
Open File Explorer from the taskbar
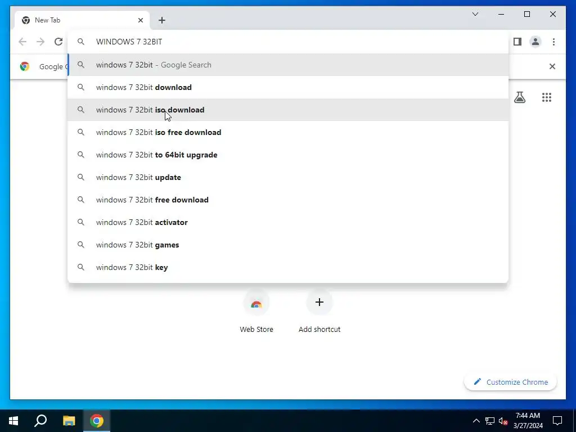point(69,421)
